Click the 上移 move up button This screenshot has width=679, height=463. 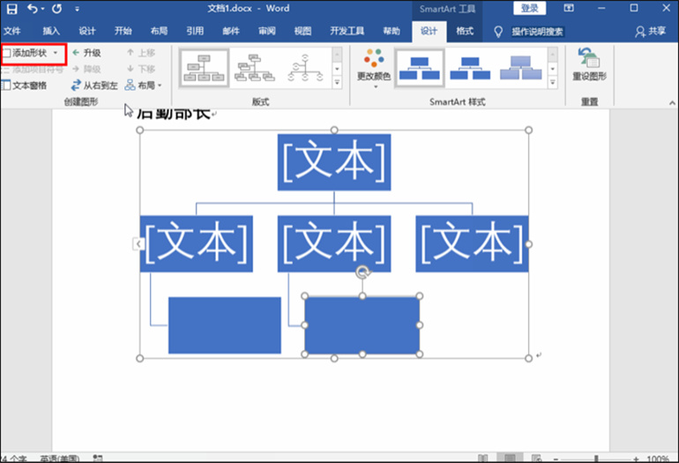[141, 53]
